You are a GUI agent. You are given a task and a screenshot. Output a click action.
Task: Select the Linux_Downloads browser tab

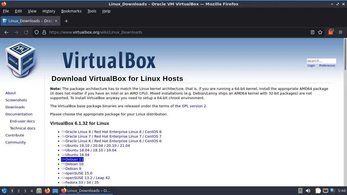(x=30, y=21)
